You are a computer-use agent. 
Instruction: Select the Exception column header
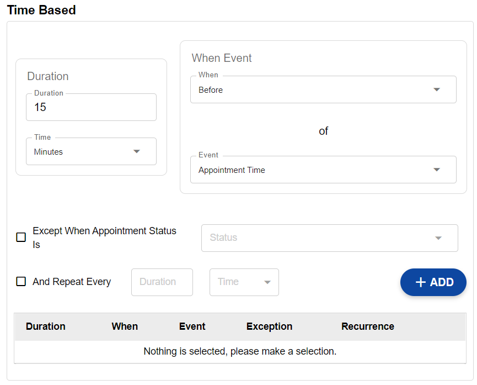269,326
